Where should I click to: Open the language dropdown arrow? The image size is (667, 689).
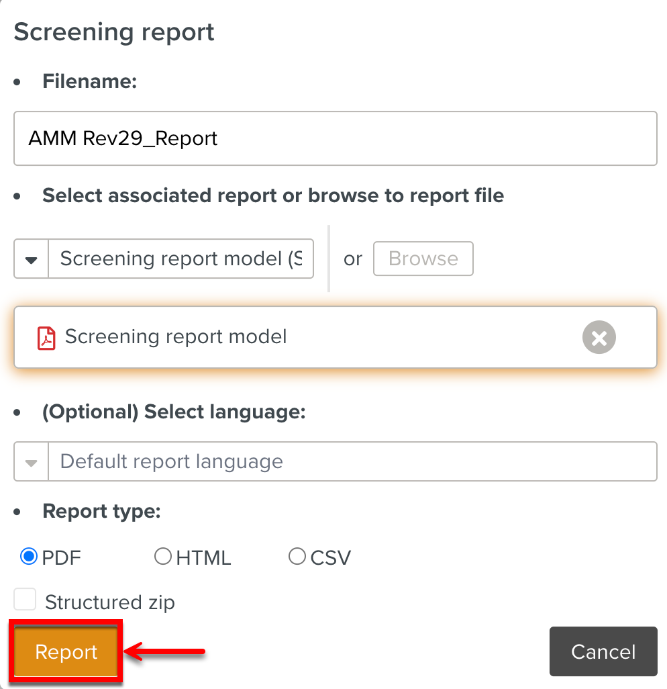pos(31,462)
